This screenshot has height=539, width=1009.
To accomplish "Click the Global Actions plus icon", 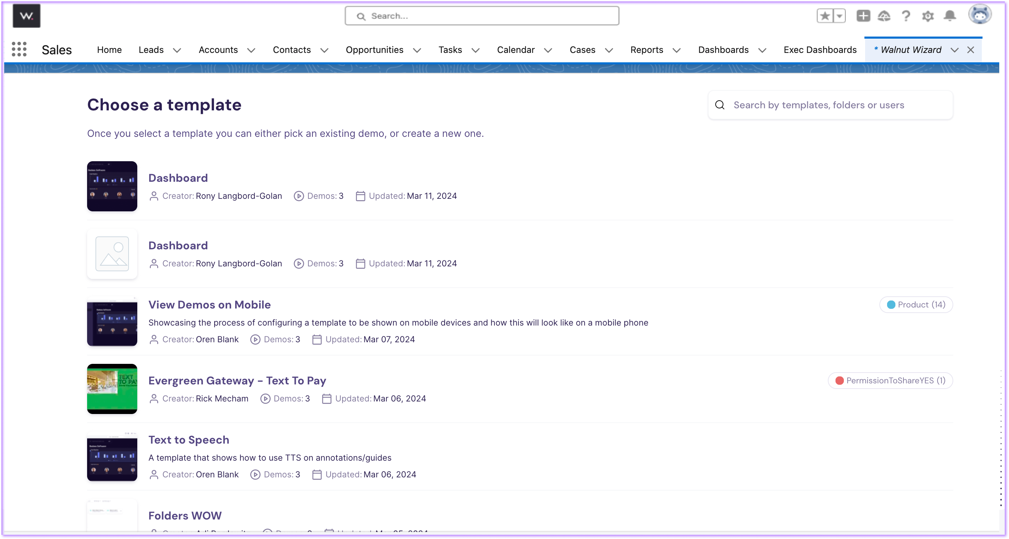I will [863, 16].
